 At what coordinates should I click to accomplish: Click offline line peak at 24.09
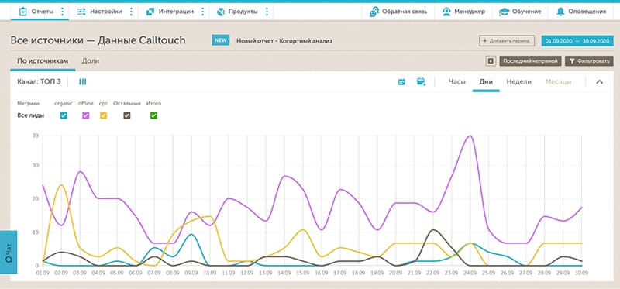[x=470, y=136]
